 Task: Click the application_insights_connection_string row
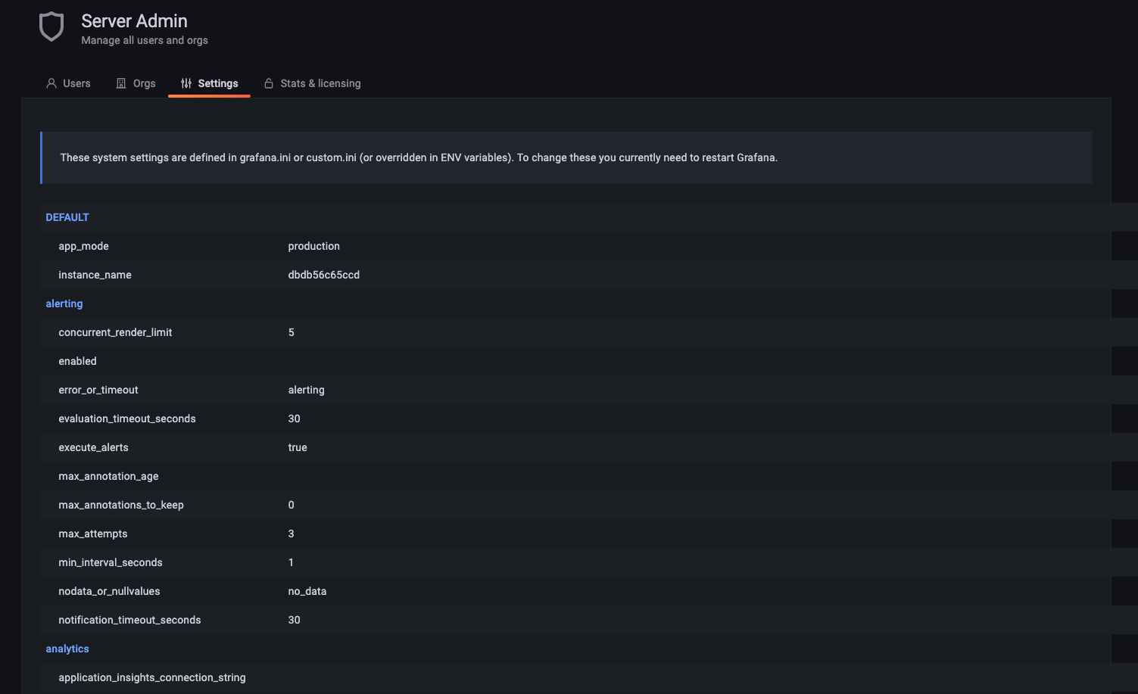[151, 677]
